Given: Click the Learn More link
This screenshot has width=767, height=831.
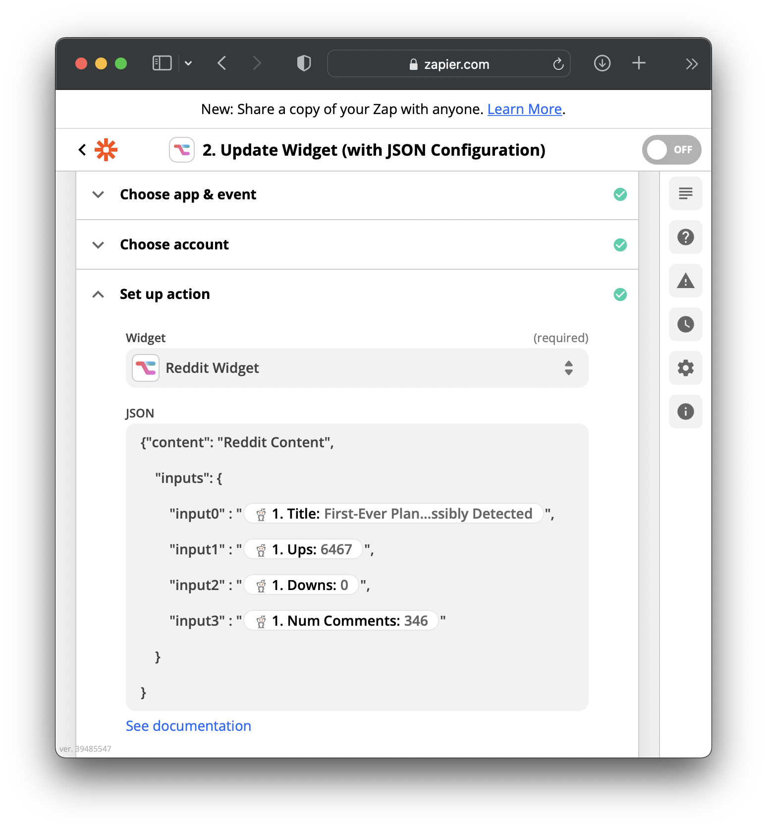Looking at the screenshot, I should tap(525, 109).
